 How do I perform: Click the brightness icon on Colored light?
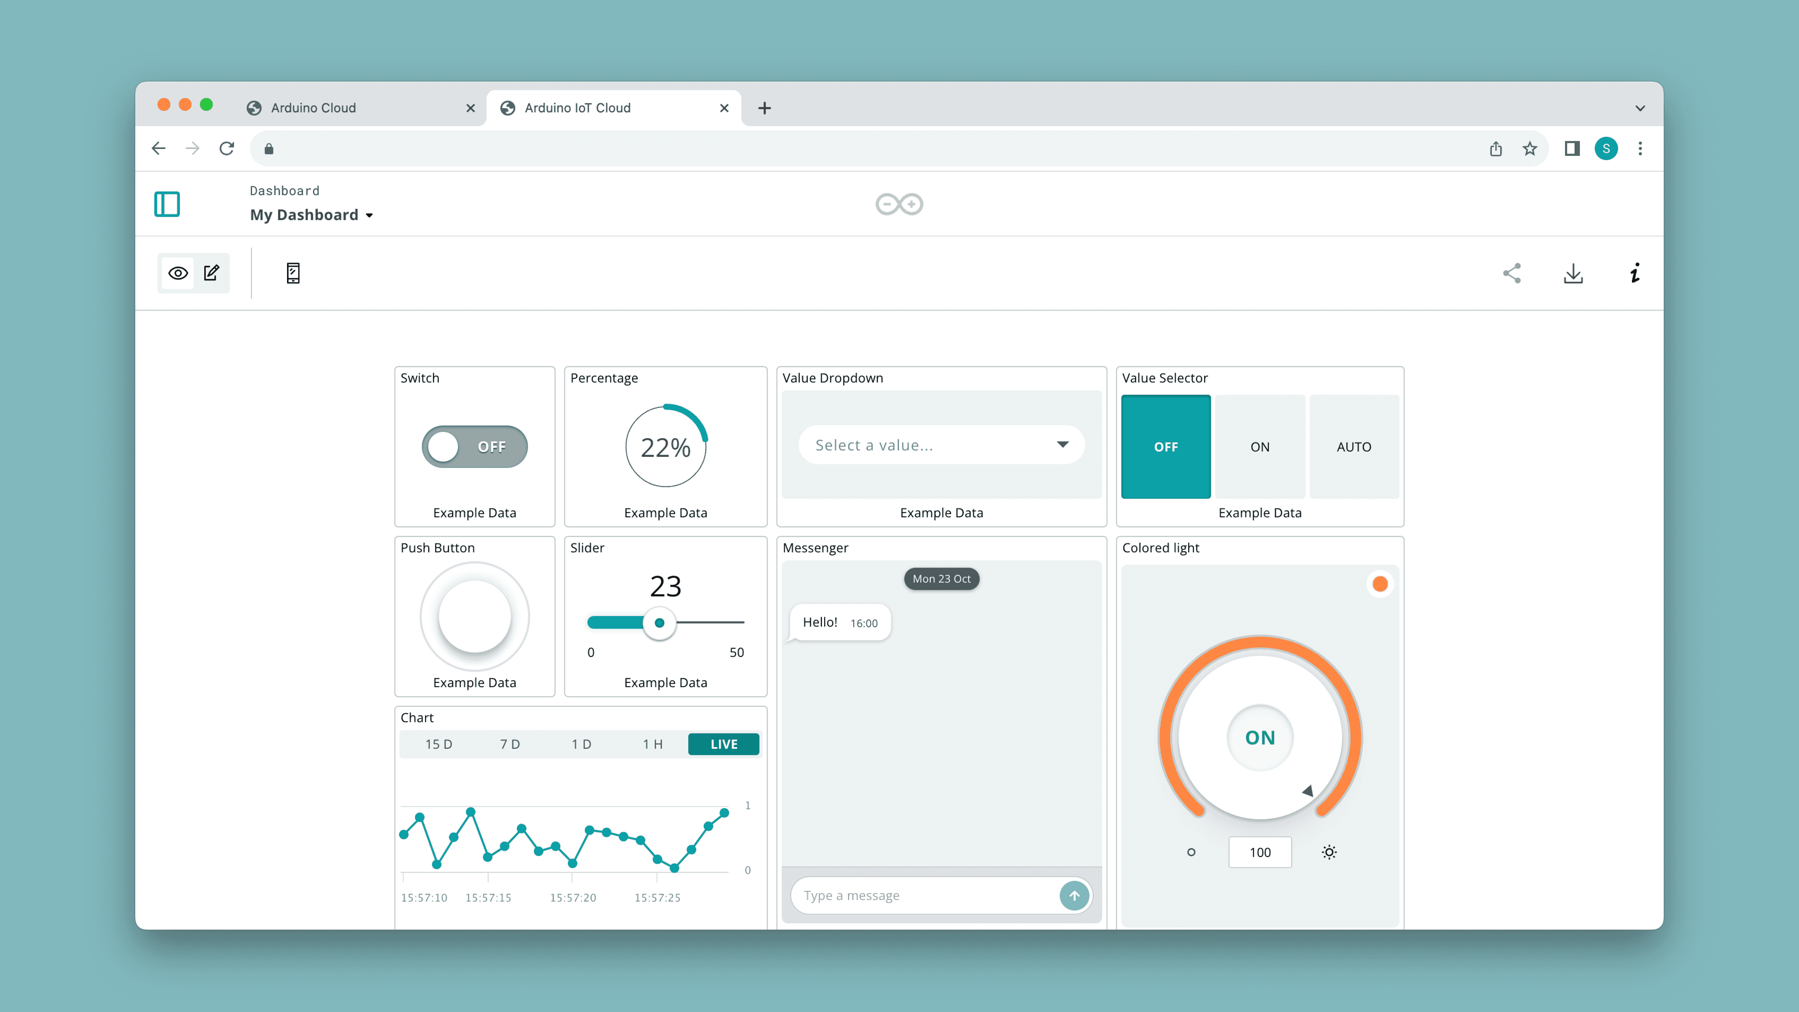(x=1328, y=851)
